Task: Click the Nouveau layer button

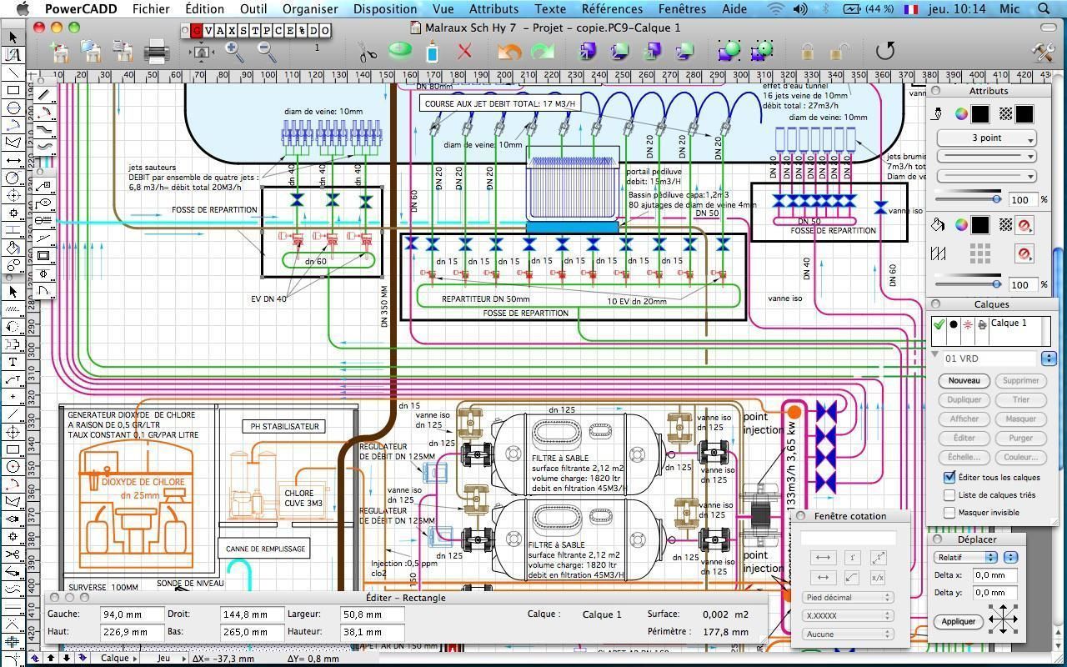Action: click(964, 380)
